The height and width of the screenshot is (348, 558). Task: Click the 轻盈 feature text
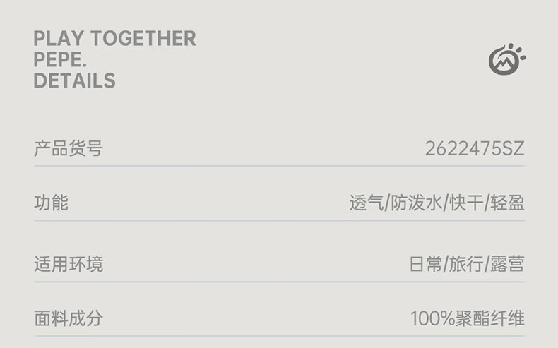pos(508,203)
